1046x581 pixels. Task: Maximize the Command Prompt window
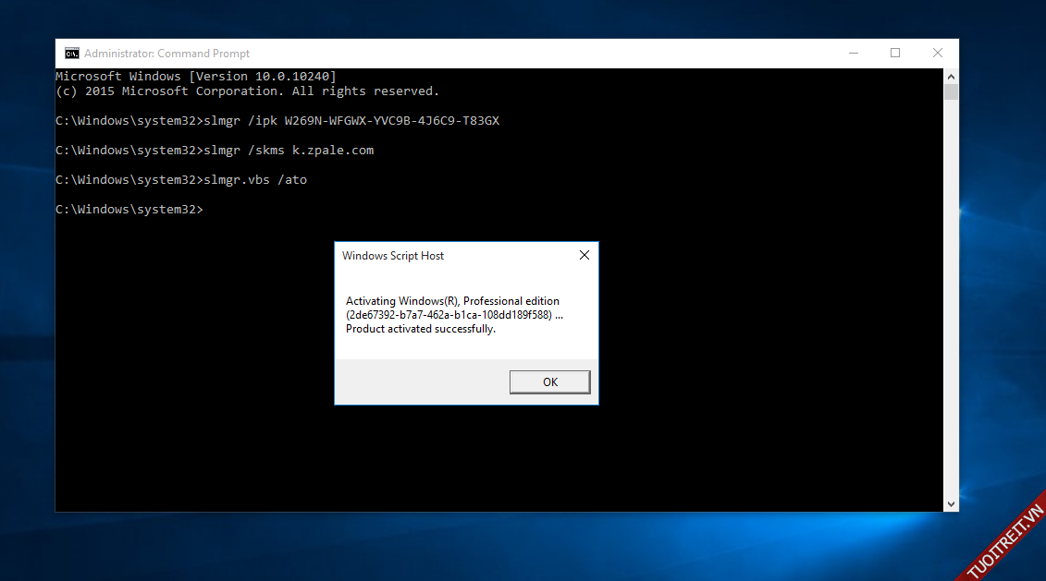895,54
